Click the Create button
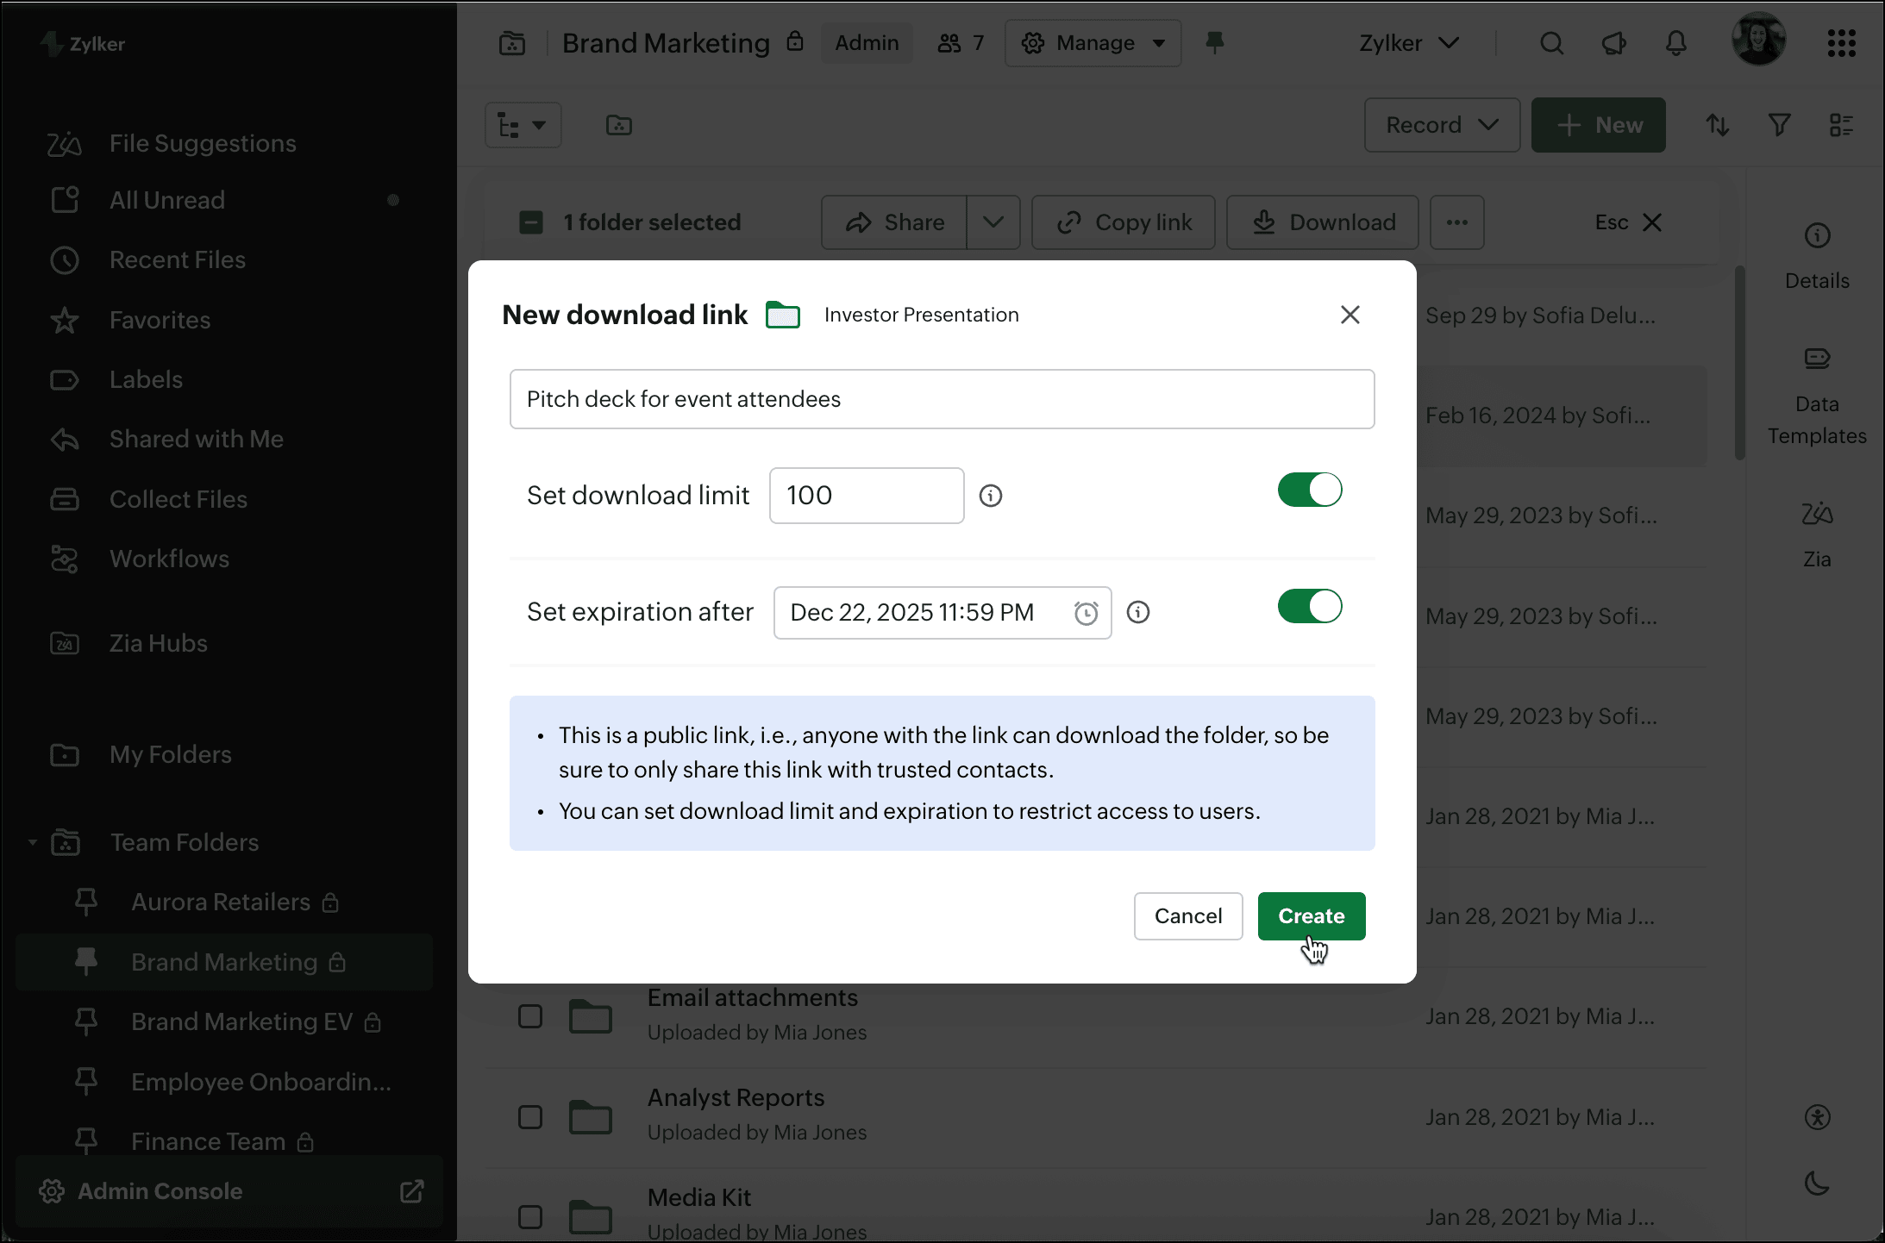The image size is (1885, 1243). click(x=1311, y=915)
